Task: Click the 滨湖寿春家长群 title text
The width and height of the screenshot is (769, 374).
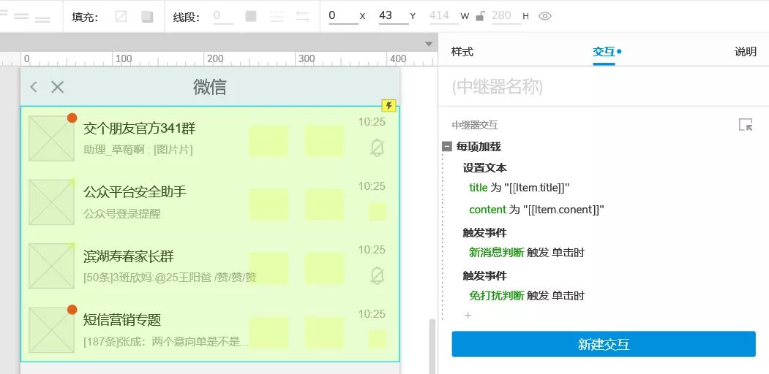Action: click(129, 256)
